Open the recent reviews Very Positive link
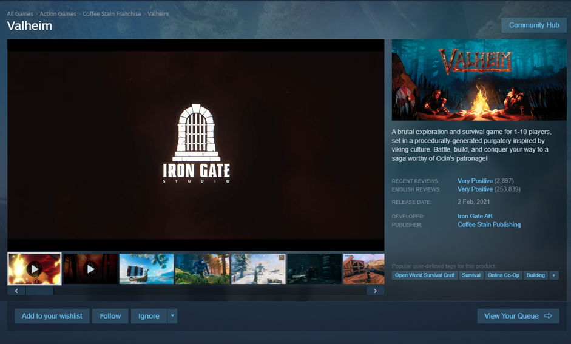 [x=475, y=181]
